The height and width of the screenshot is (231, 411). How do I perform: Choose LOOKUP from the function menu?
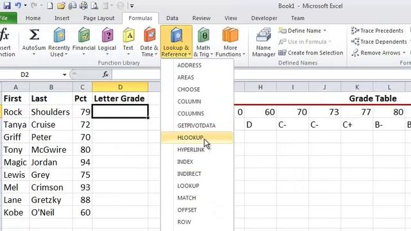197,185
